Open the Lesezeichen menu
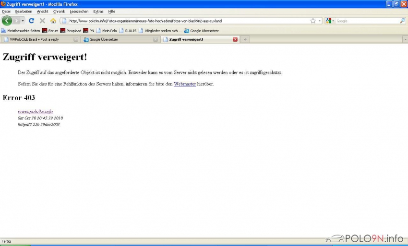 79,11
